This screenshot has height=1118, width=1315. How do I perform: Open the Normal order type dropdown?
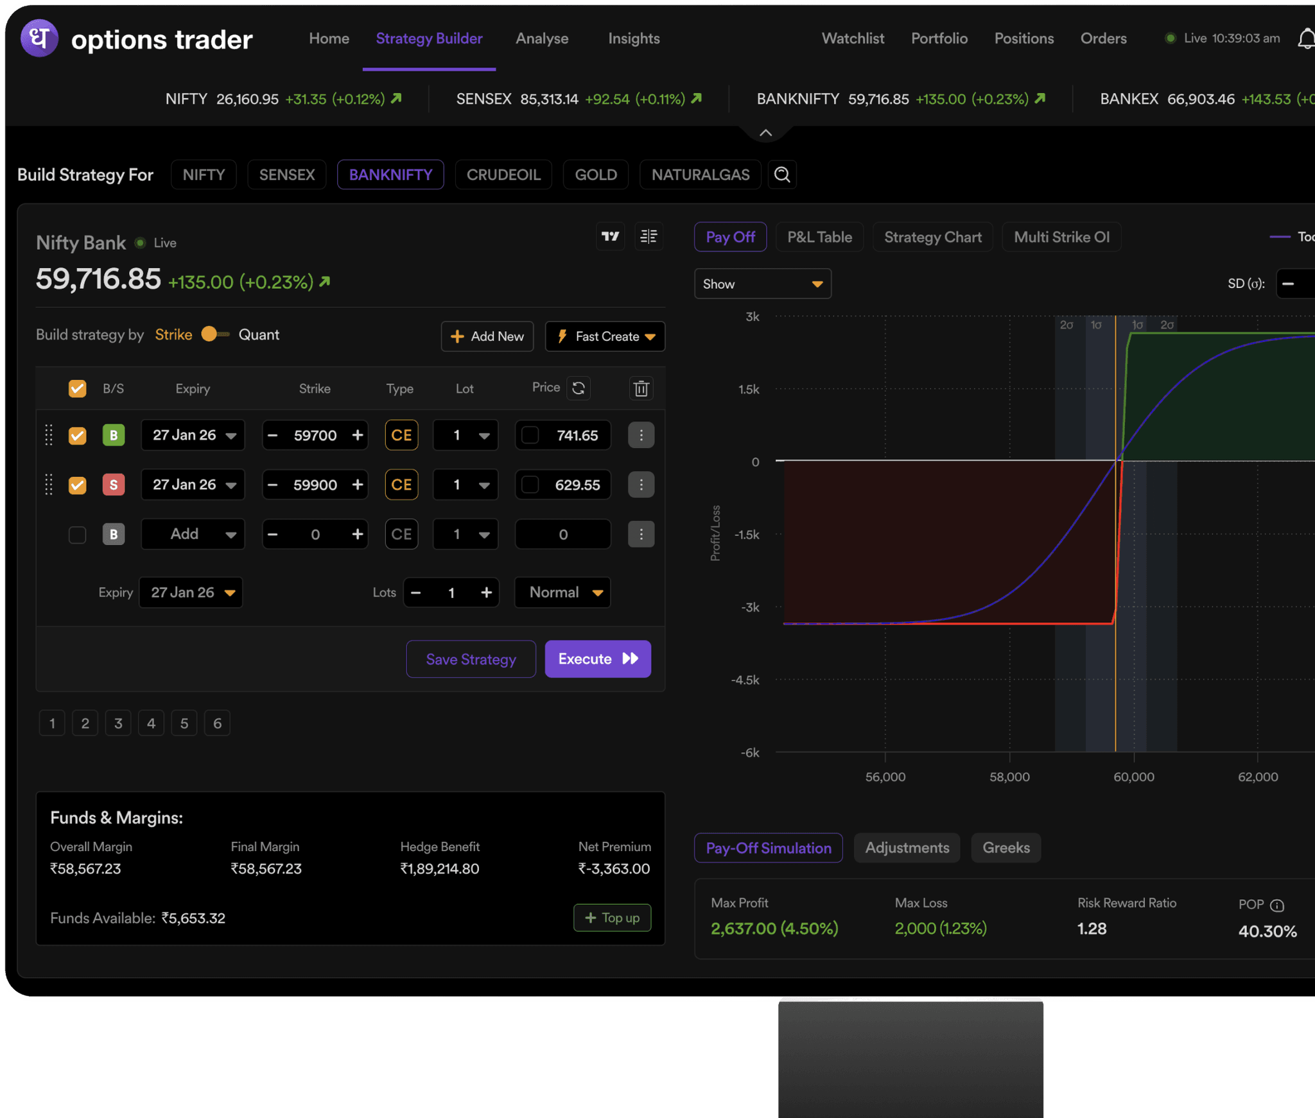point(562,592)
